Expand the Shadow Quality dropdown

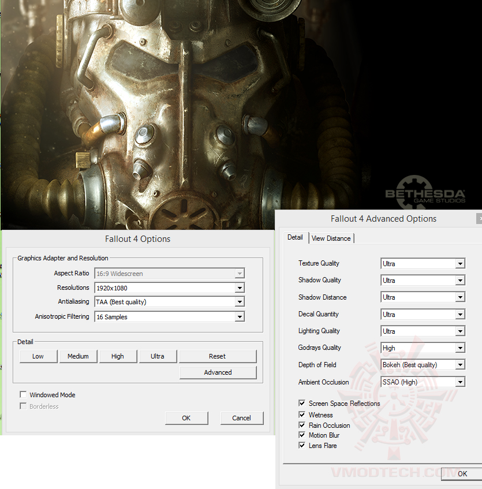tap(423, 281)
